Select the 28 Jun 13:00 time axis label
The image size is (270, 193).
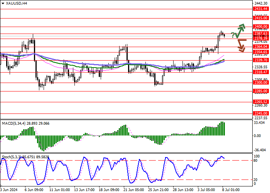(183, 190)
